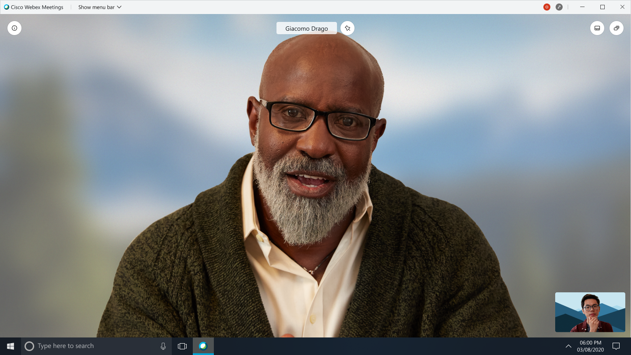This screenshot has width=631, height=355.
Task: Expand hidden system tray icons
Action: [568, 346]
